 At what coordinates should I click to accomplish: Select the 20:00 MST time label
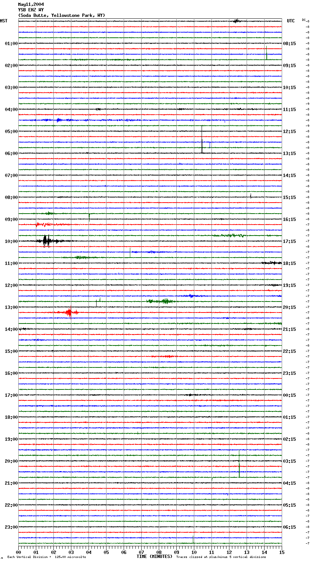point(11,461)
